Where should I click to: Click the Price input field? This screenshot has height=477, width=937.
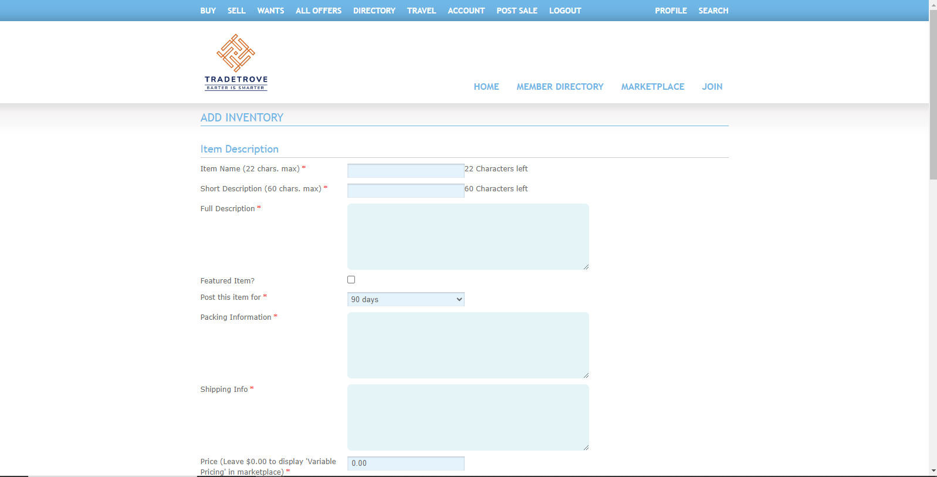click(405, 463)
